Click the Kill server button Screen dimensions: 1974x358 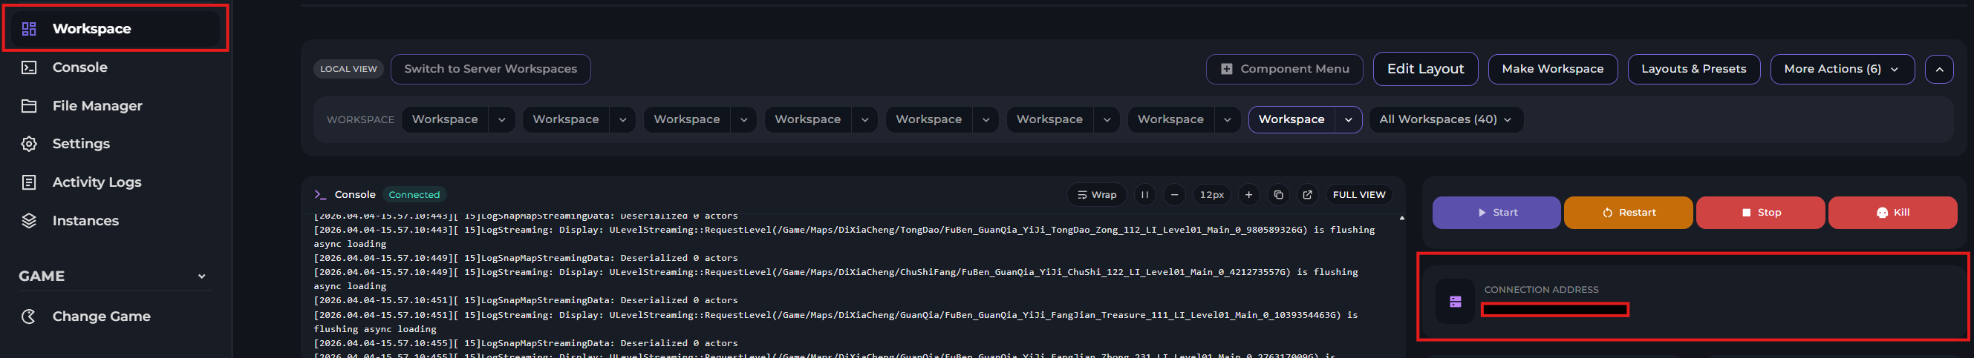[1892, 213]
